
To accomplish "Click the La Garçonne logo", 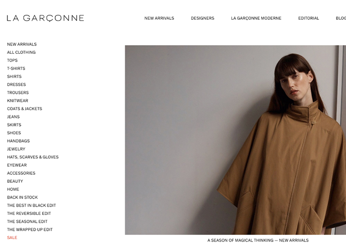I will 45,18.
